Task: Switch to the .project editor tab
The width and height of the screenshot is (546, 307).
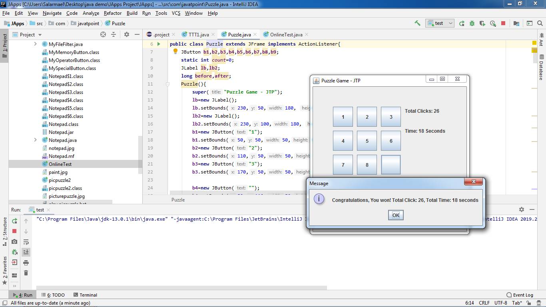Action: coord(162,34)
